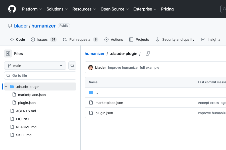Click the file icon beside LICENSE
The width and height of the screenshot is (226, 150).
(x=12, y=119)
